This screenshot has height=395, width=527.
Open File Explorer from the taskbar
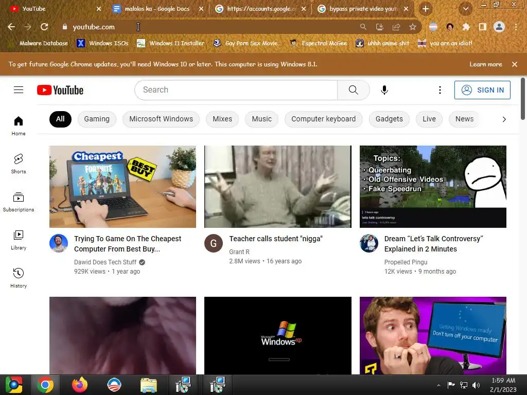tap(149, 385)
